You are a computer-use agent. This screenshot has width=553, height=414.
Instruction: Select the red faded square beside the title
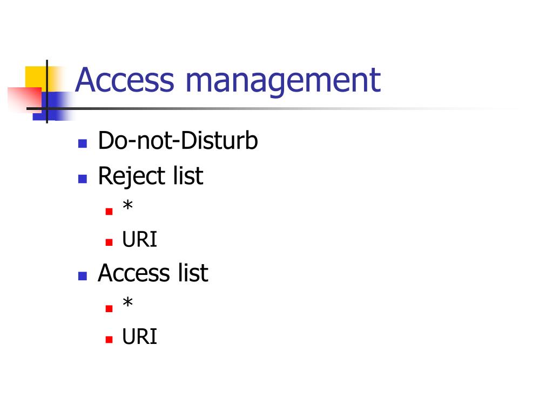pyautogui.click(x=24, y=100)
